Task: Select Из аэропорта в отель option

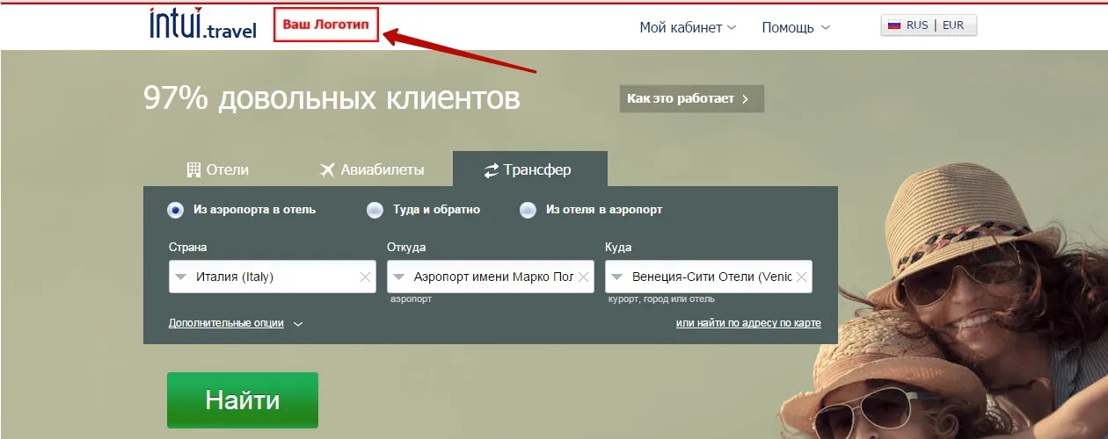Action: (x=176, y=210)
